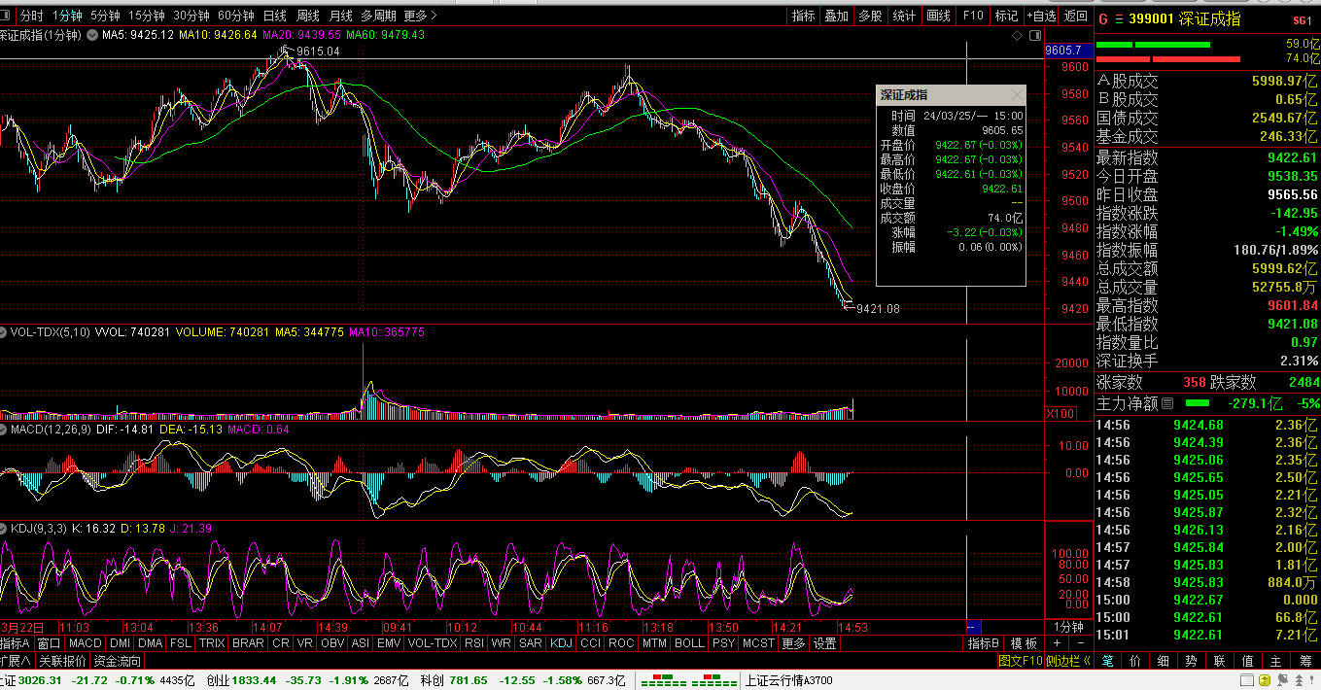The image size is (1321, 690).
Task: Select the TRIX indicator tab
Action: pyautogui.click(x=212, y=643)
